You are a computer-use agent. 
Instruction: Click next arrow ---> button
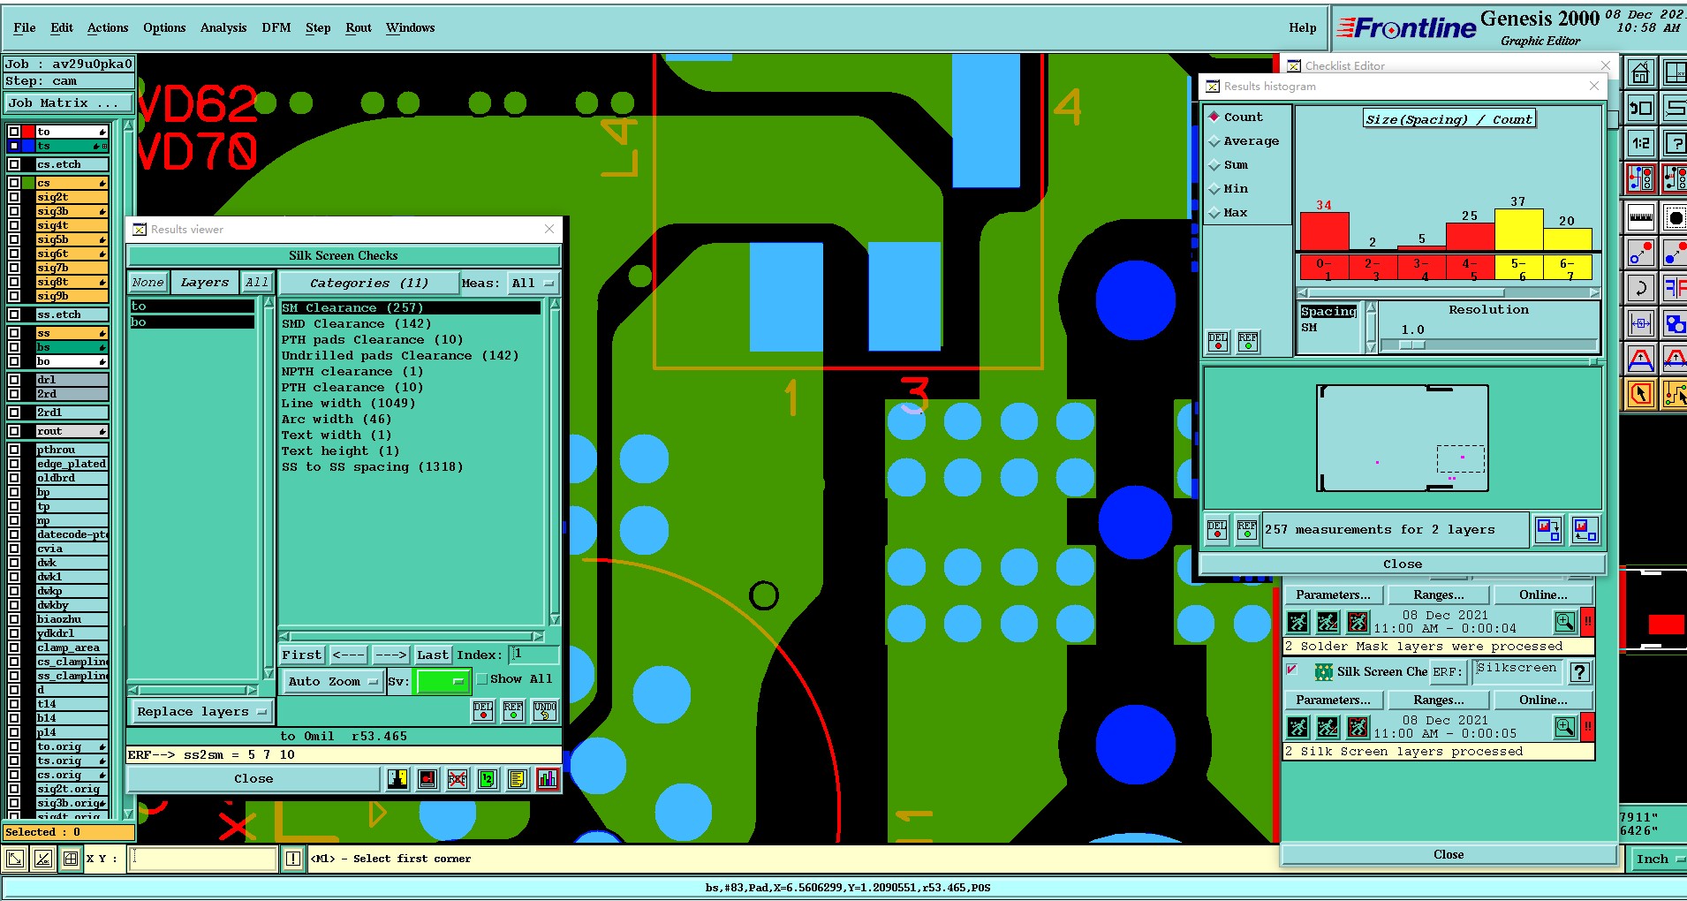click(x=390, y=655)
